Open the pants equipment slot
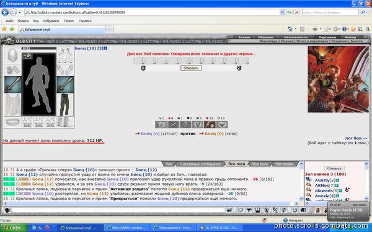 coord(65,105)
